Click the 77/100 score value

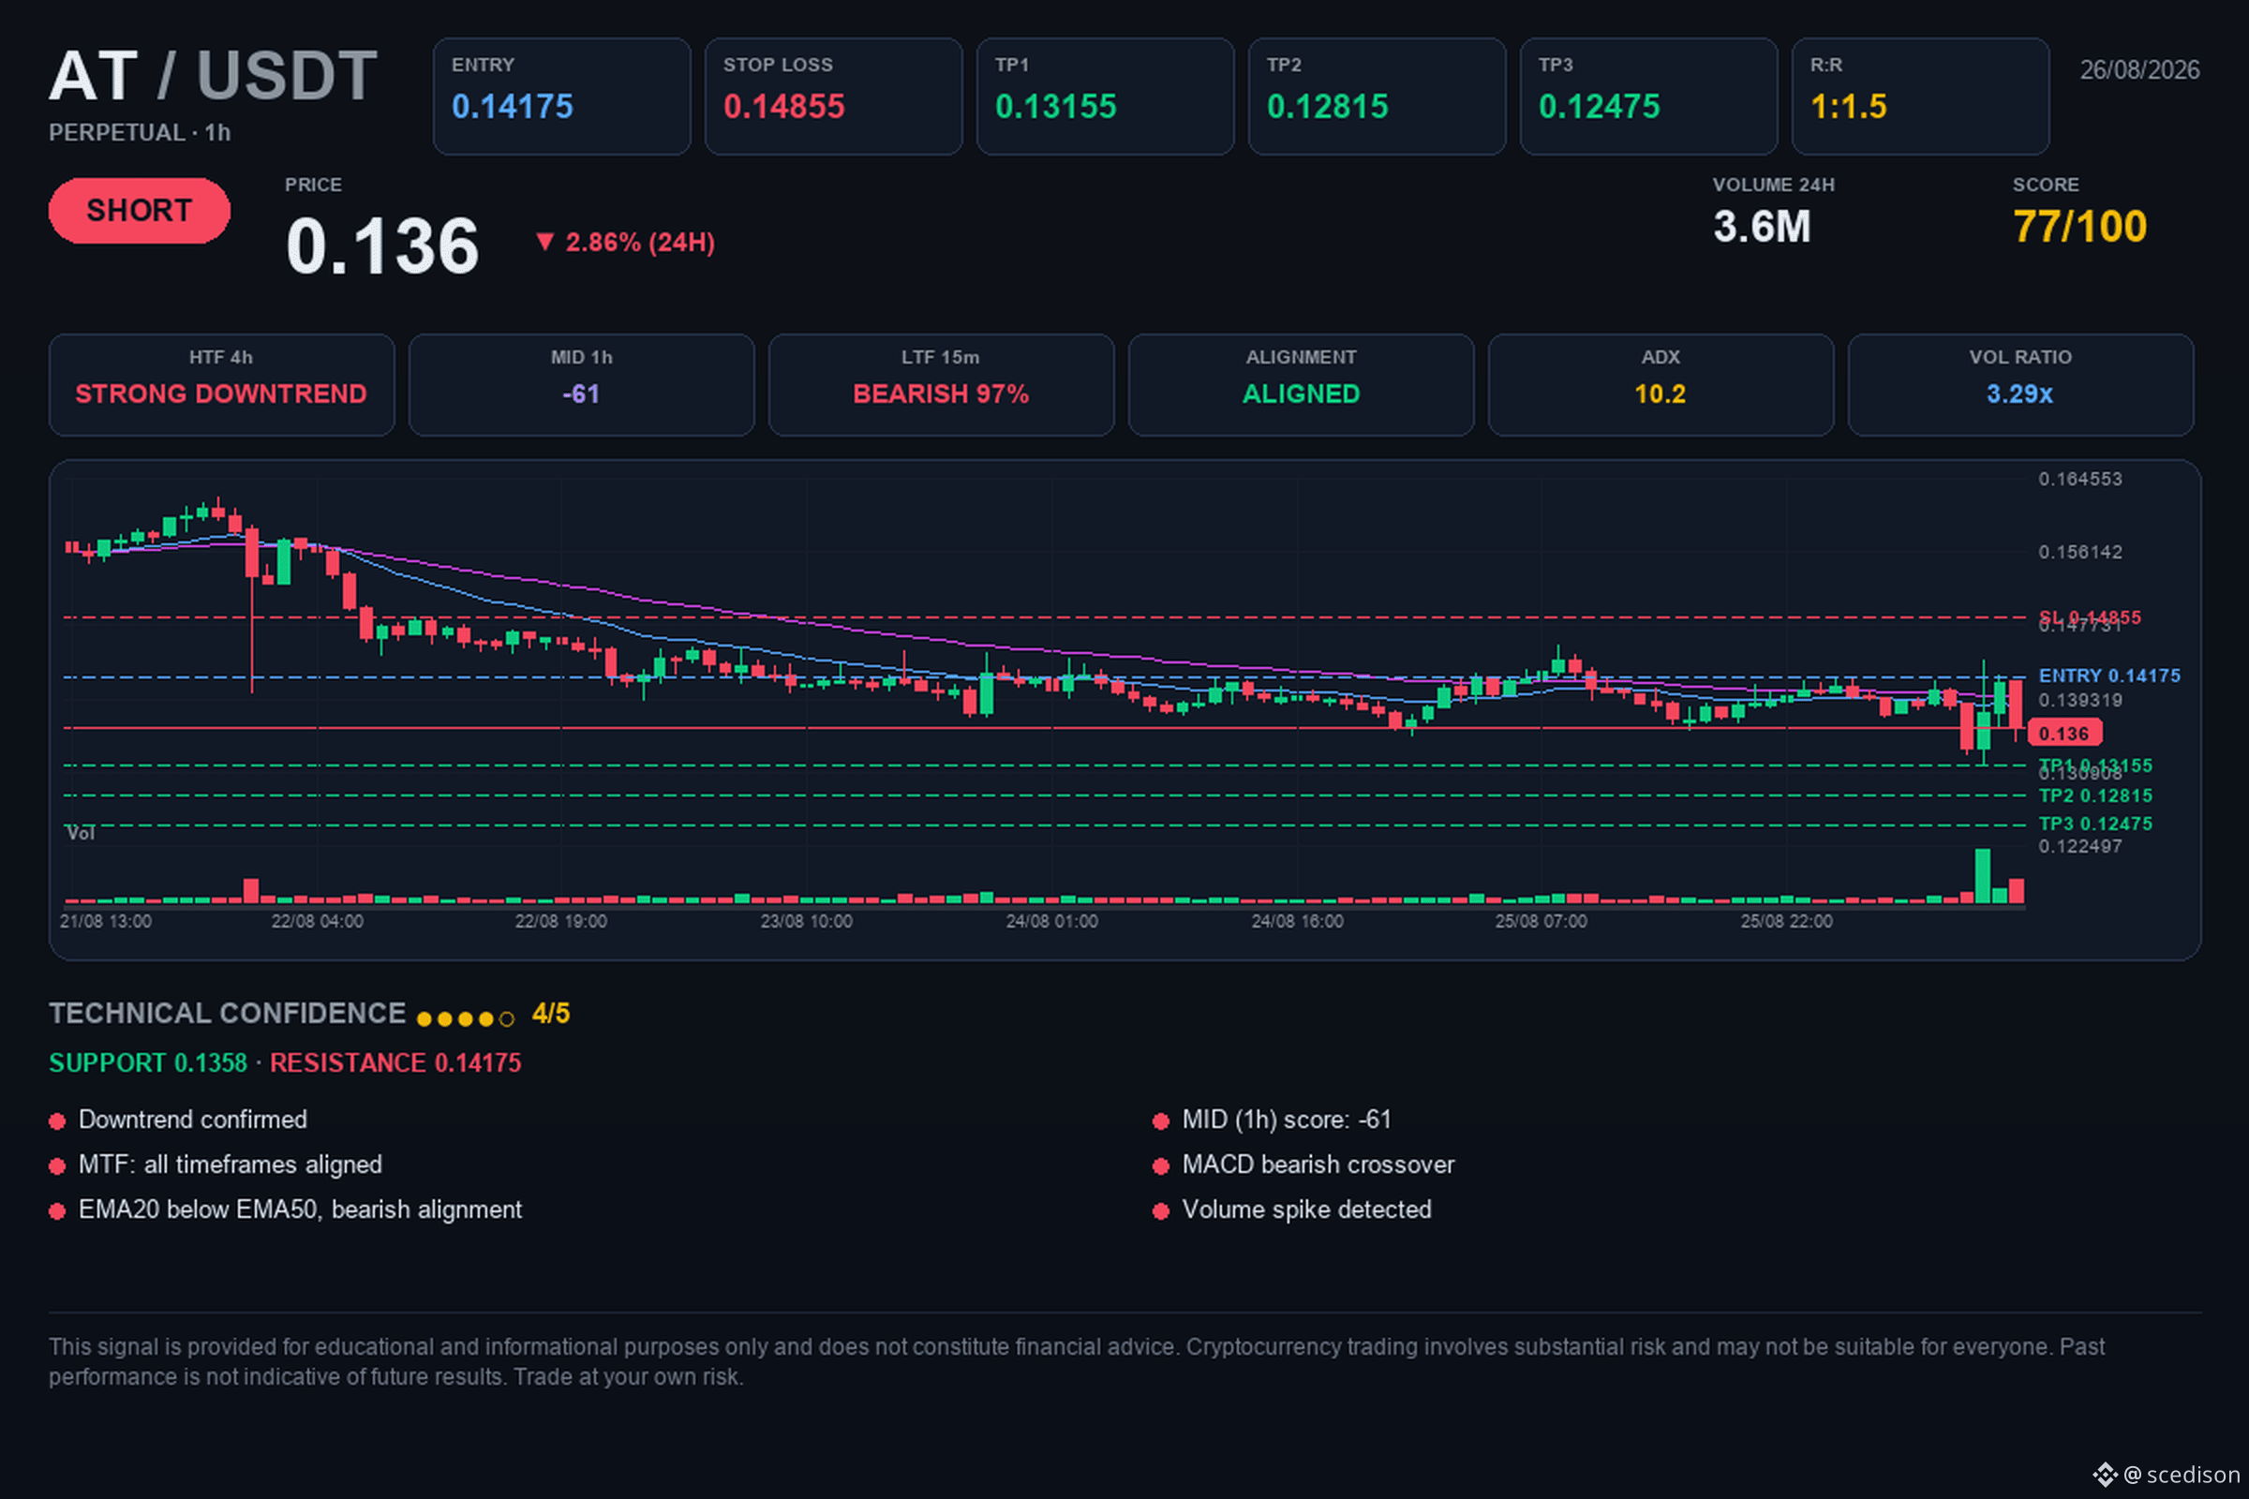[x=2078, y=228]
